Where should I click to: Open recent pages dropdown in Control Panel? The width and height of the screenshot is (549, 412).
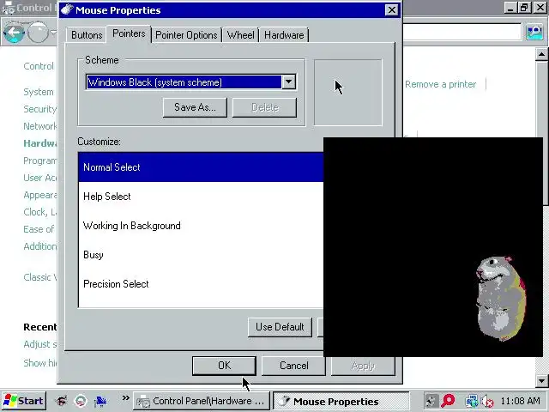[53, 33]
